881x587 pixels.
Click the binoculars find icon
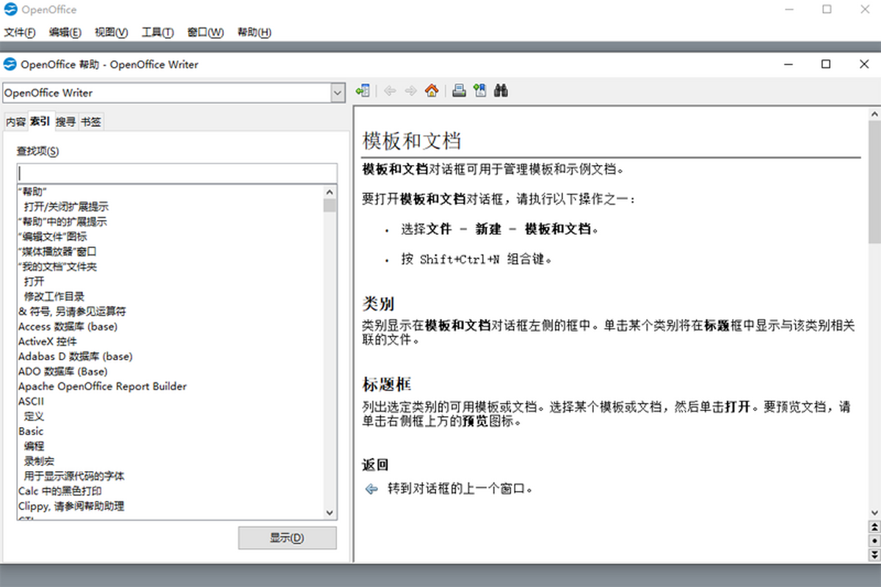pos(501,91)
